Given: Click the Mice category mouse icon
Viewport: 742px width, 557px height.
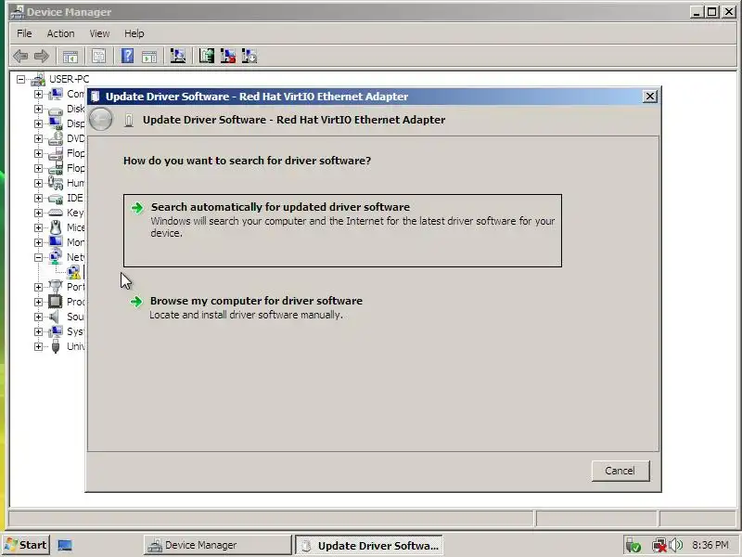Looking at the screenshot, I should coord(56,227).
